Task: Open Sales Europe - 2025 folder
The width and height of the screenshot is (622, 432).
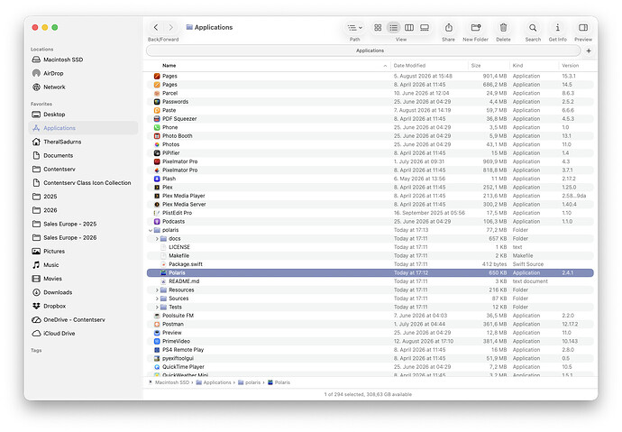Action: (83, 224)
